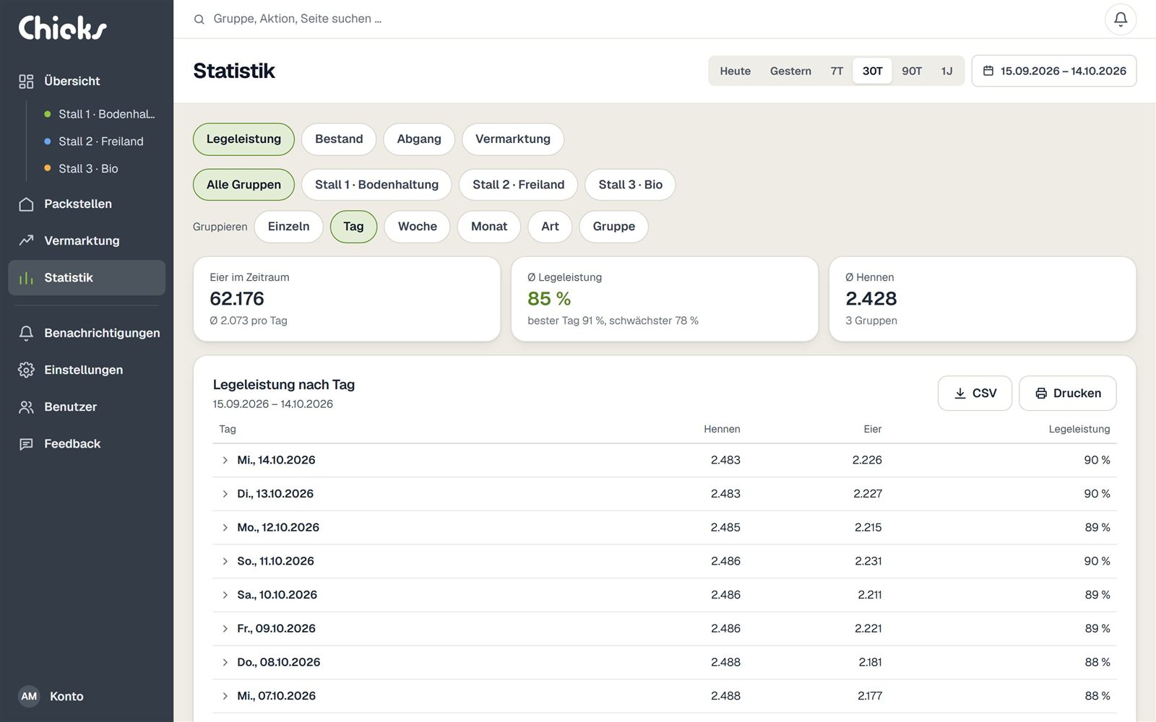
Task: Click the orange dot for Stall 3
Action: pyautogui.click(x=48, y=168)
